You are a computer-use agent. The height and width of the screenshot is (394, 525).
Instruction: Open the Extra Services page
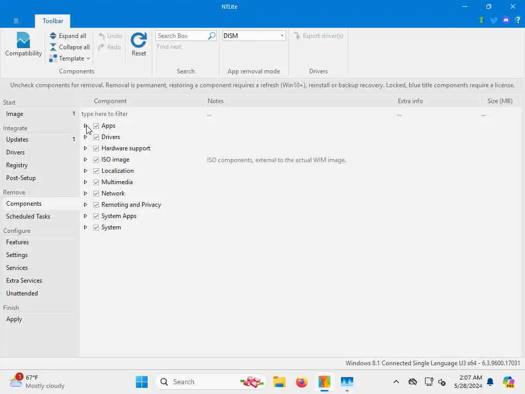point(39,281)
